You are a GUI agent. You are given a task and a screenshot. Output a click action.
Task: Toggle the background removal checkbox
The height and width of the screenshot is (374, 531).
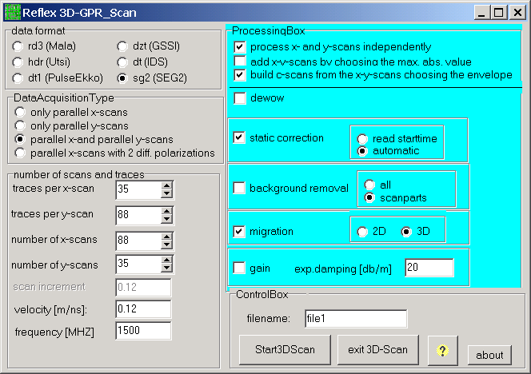point(240,188)
